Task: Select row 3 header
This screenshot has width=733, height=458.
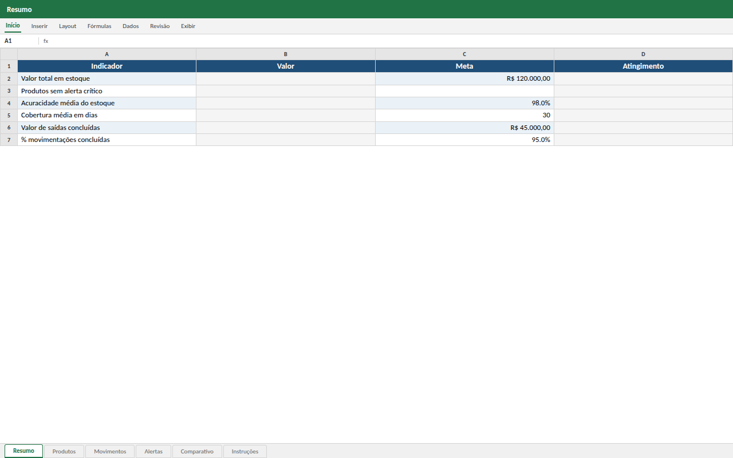Action: (9, 91)
